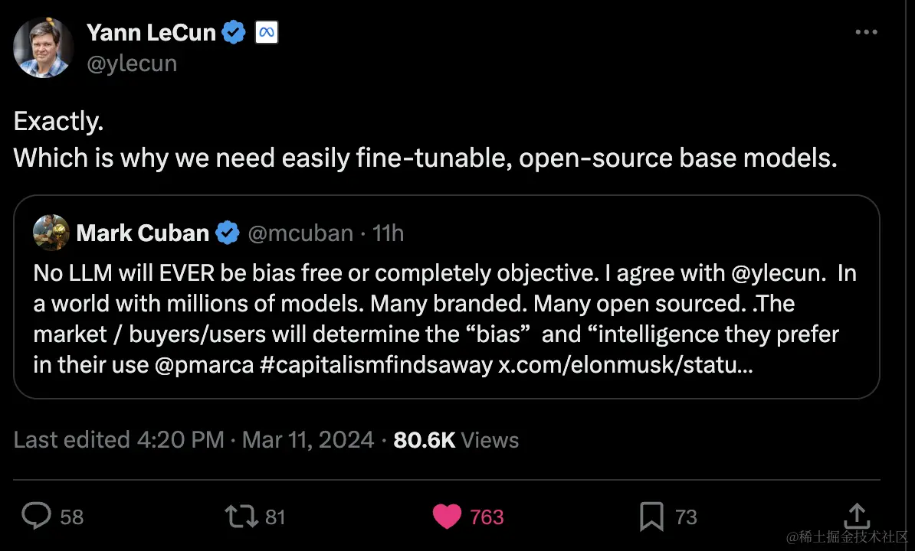Screen dimensions: 915x551
Task: Follow the @pmarca mention link
Action: pos(205,365)
